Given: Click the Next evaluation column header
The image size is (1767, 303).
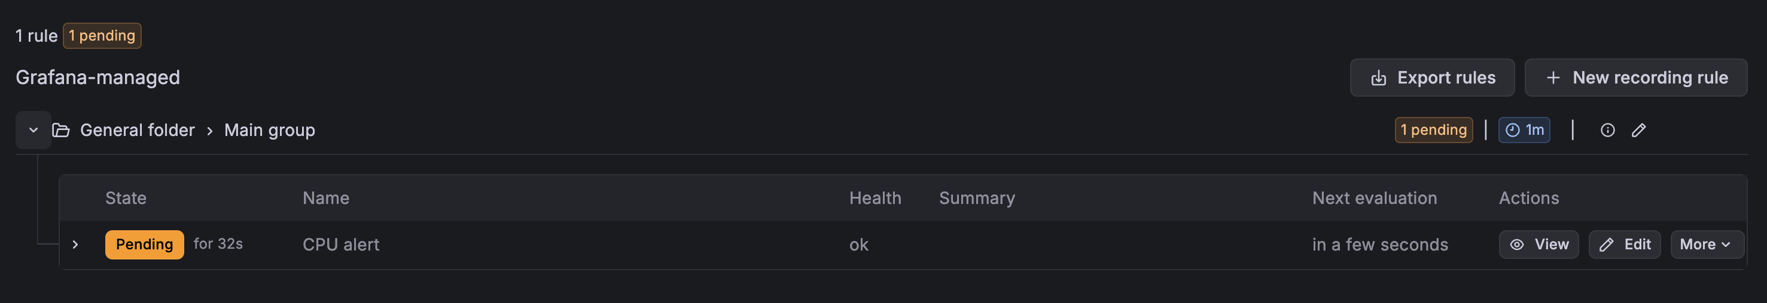Looking at the screenshot, I should point(1374,197).
